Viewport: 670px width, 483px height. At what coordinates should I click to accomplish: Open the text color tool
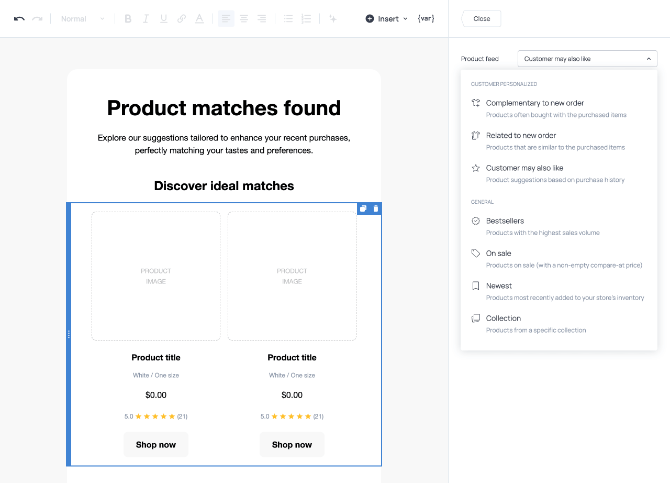click(x=199, y=19)
